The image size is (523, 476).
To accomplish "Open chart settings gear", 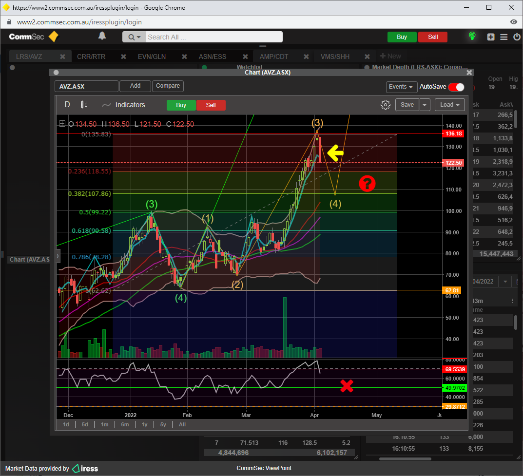I will coord(386,105).
